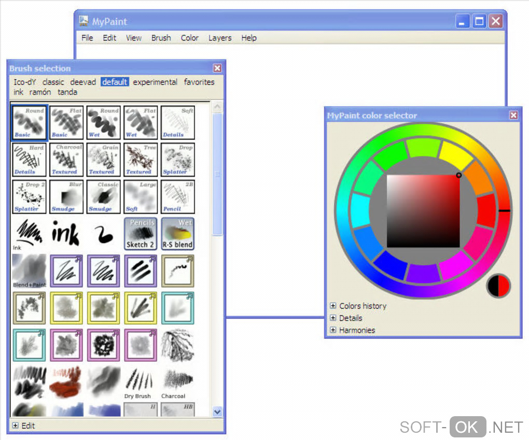Minimize the MyPaint main window
The image size is (529, 440).
(x=463, y=22)
